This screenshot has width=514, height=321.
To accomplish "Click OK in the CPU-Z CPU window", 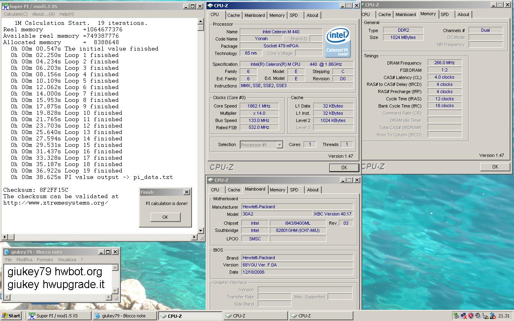I will [x=344, y=168].
